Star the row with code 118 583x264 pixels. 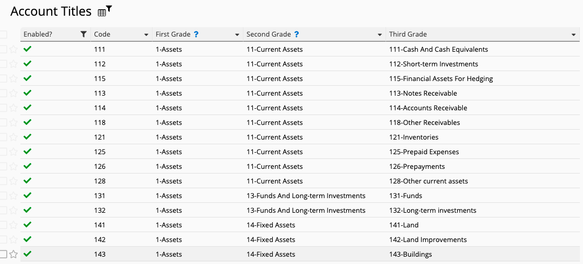(x=14, y=122)
